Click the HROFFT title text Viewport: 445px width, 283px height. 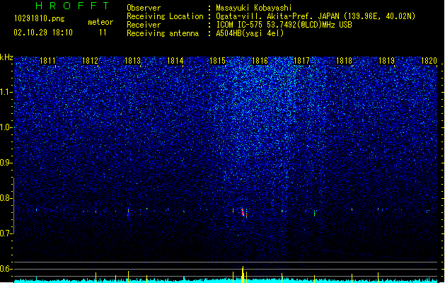(x=73, y=6)
